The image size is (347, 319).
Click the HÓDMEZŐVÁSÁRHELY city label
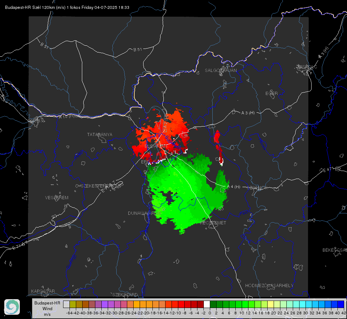(x=269, y=286)
